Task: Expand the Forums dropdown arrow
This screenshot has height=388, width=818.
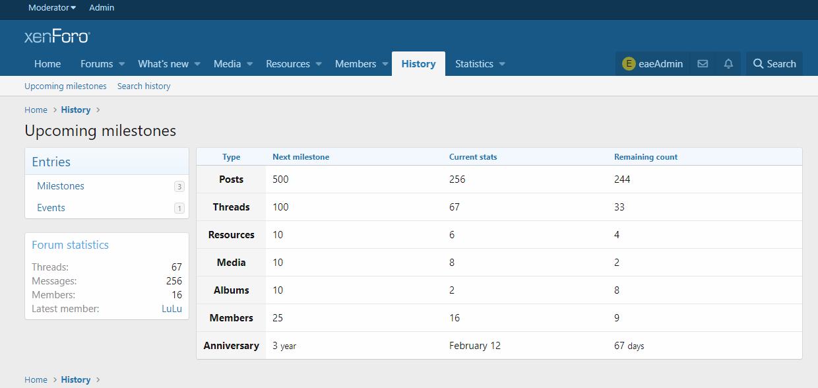Action: 121,64
